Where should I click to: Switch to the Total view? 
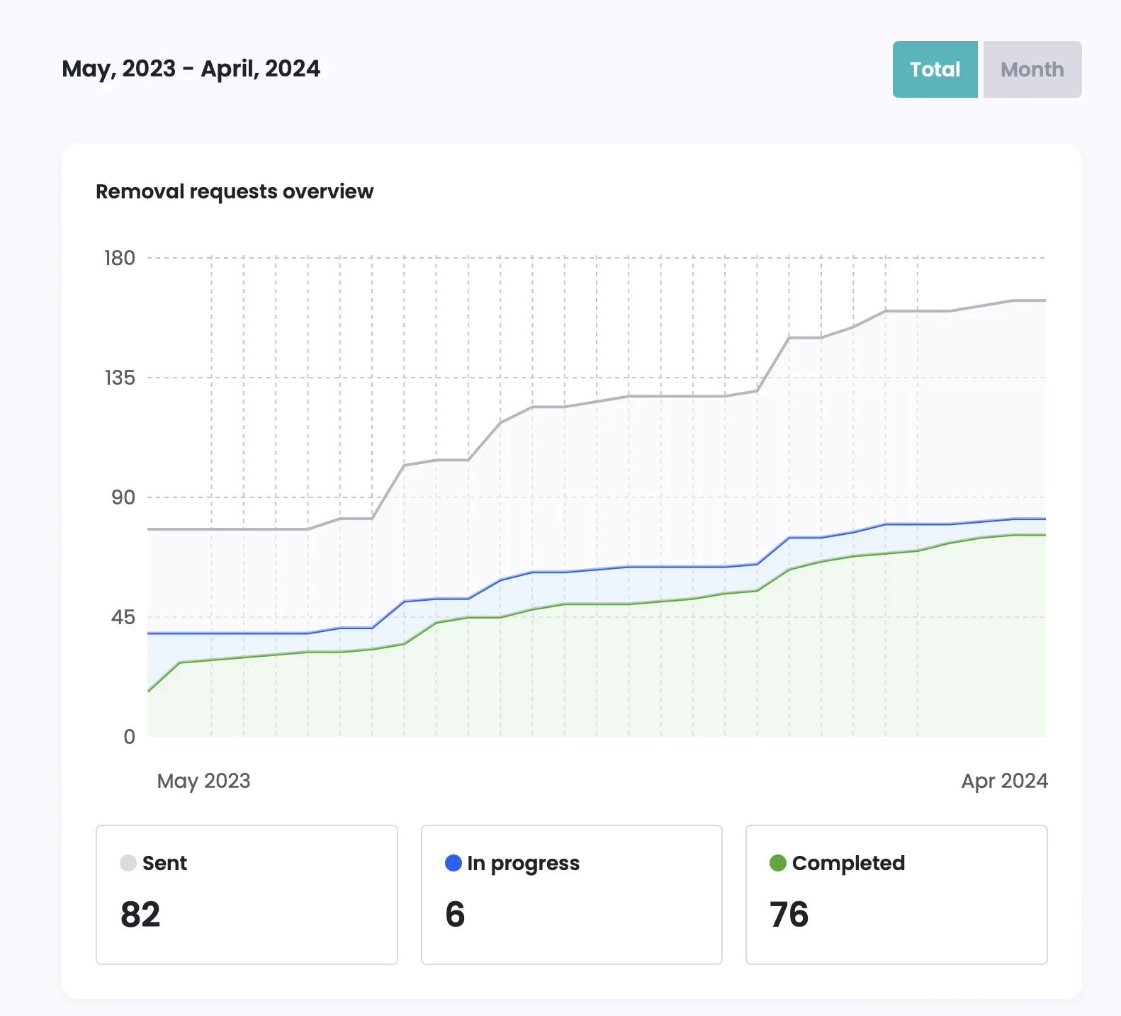[x=935, y=69]
